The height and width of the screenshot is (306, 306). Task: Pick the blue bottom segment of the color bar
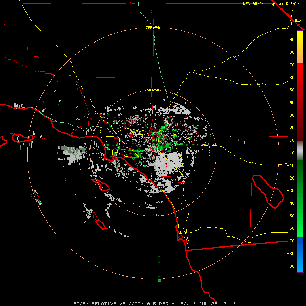click(x=300, y=254)
